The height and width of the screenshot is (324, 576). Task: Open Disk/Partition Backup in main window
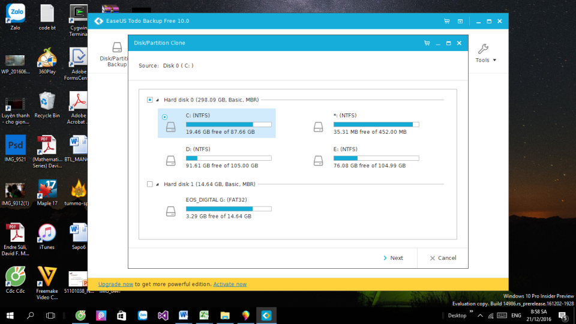(x=115, y=55)
